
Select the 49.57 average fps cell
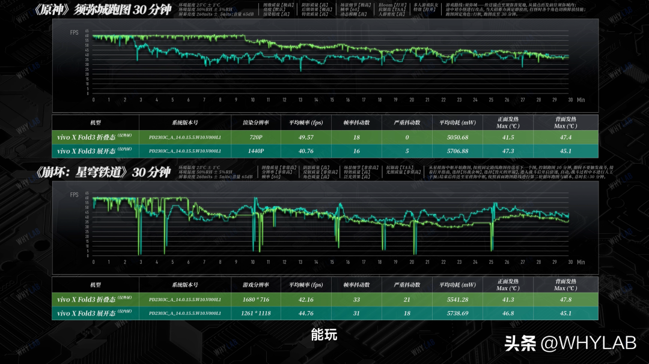point(306,137)
